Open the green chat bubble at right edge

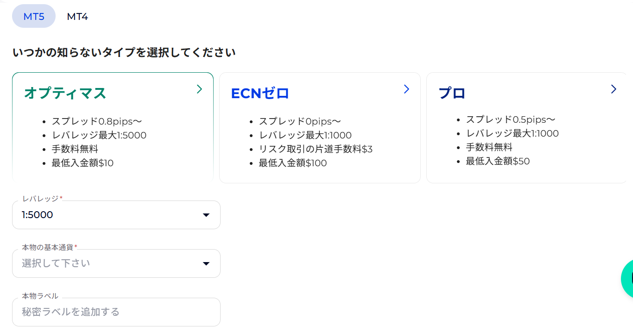(628, 278)
